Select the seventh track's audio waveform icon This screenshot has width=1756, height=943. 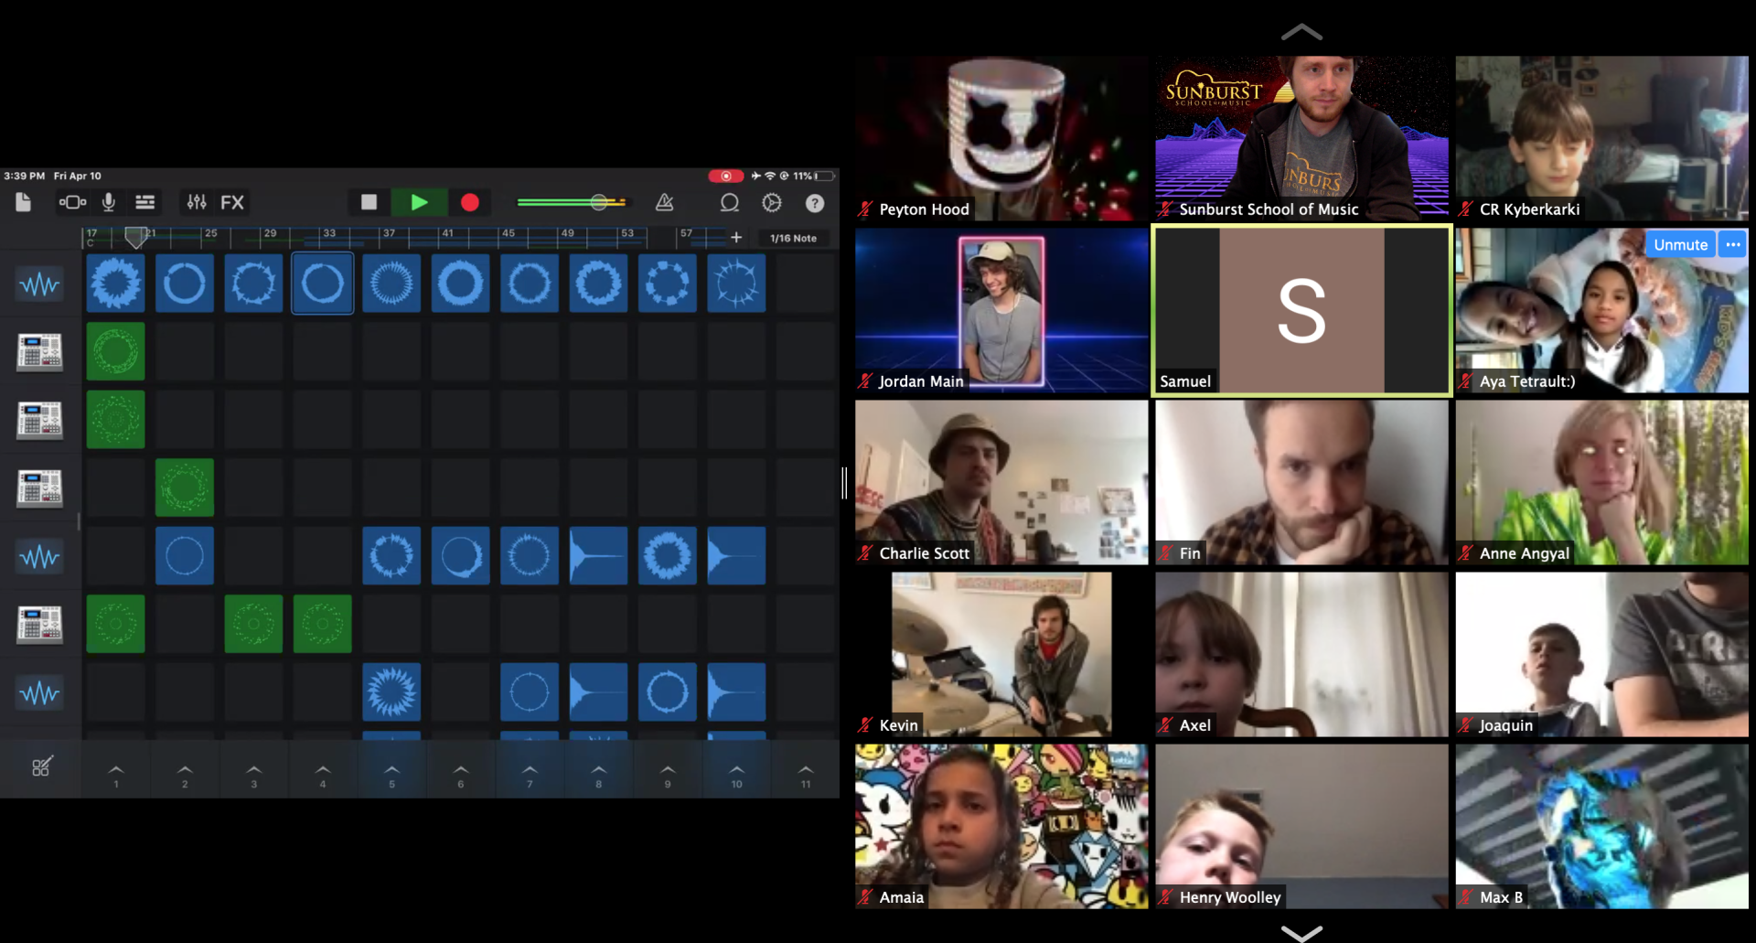point(39,693)
